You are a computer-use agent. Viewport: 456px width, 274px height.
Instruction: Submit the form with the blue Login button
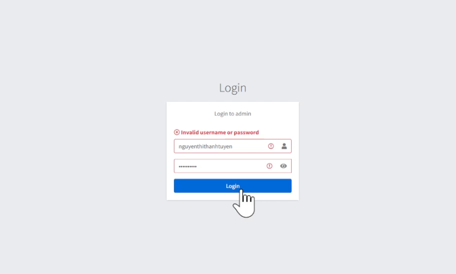point(232,186)
